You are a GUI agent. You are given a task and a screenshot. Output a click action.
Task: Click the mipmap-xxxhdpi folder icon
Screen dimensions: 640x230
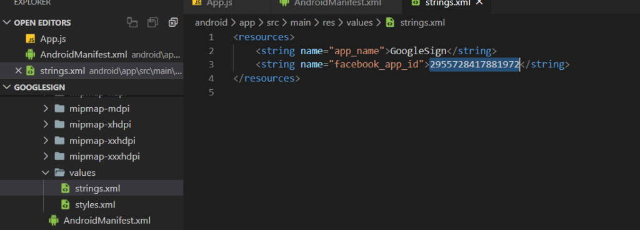pyautogui.click(x=59, y=156)
